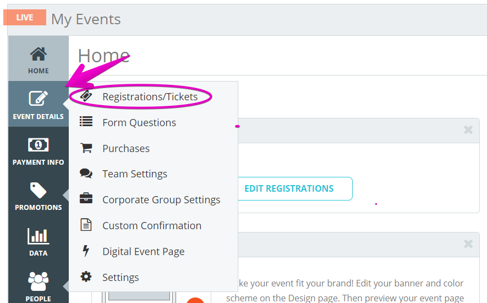Click the My Events header title
Viewport: 487px width, 303px height.
click(x=86, y=19)
